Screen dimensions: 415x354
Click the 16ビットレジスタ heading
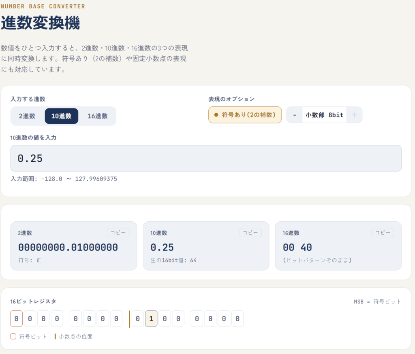click(33, 301)
